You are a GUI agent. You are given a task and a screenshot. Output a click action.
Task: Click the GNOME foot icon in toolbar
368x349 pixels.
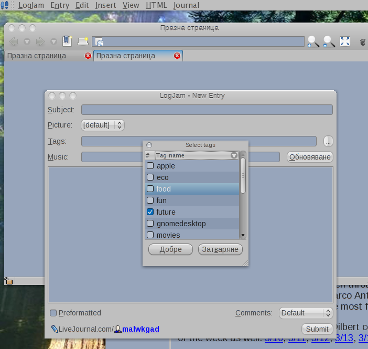[363, 42]
